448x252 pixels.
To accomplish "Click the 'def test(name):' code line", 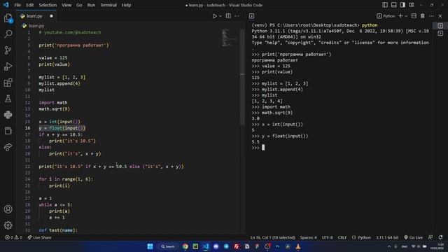I will pyautogui.click(x=58, y=230).
